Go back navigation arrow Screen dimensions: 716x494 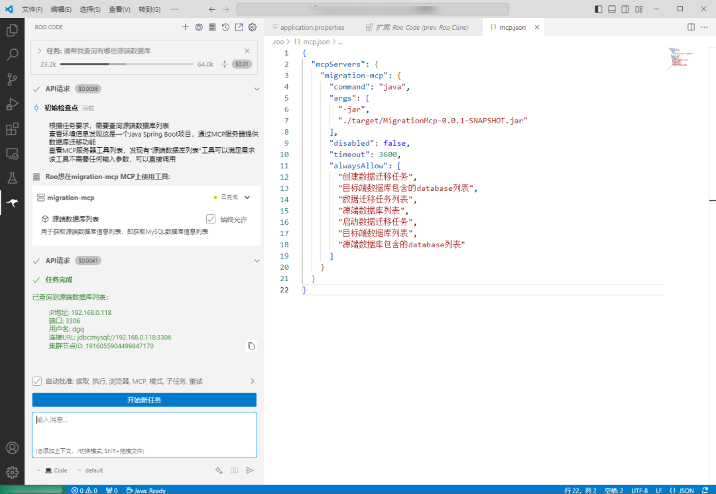(x=212, y=9)
